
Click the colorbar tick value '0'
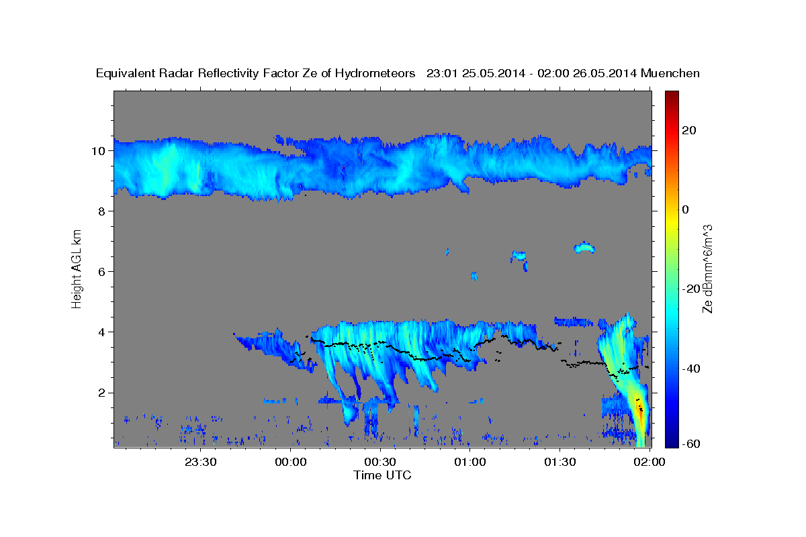(x=686, y=209)
